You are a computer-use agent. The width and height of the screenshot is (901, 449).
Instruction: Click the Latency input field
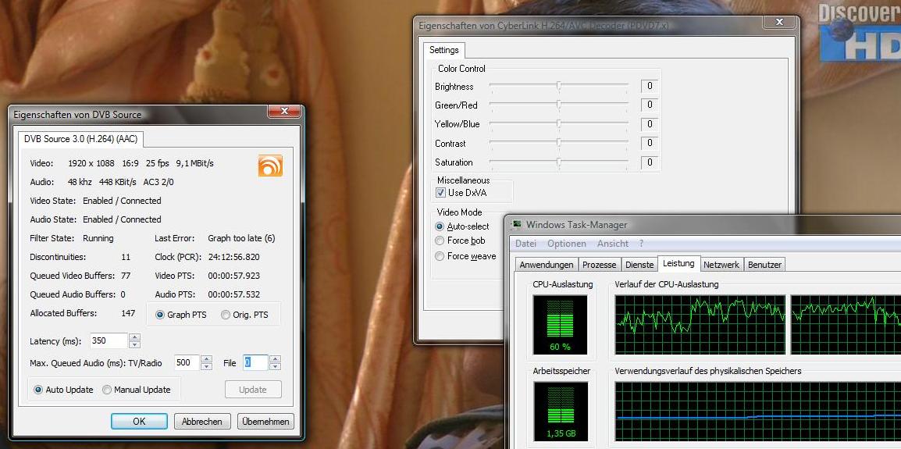(109, 340)
